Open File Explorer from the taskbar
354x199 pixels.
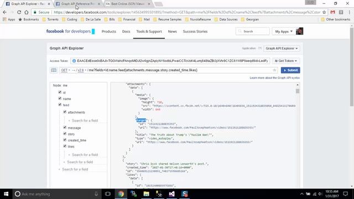coord(146,194)
